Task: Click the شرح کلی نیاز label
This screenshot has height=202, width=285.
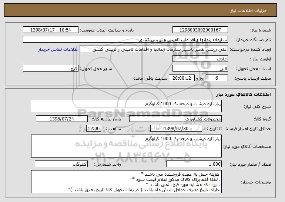Action: pos(258,106)
